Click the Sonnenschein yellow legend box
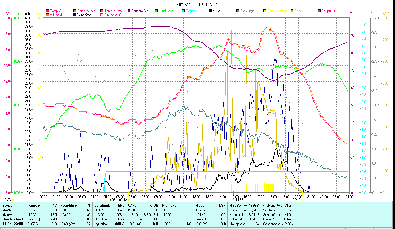 (265, 11)
